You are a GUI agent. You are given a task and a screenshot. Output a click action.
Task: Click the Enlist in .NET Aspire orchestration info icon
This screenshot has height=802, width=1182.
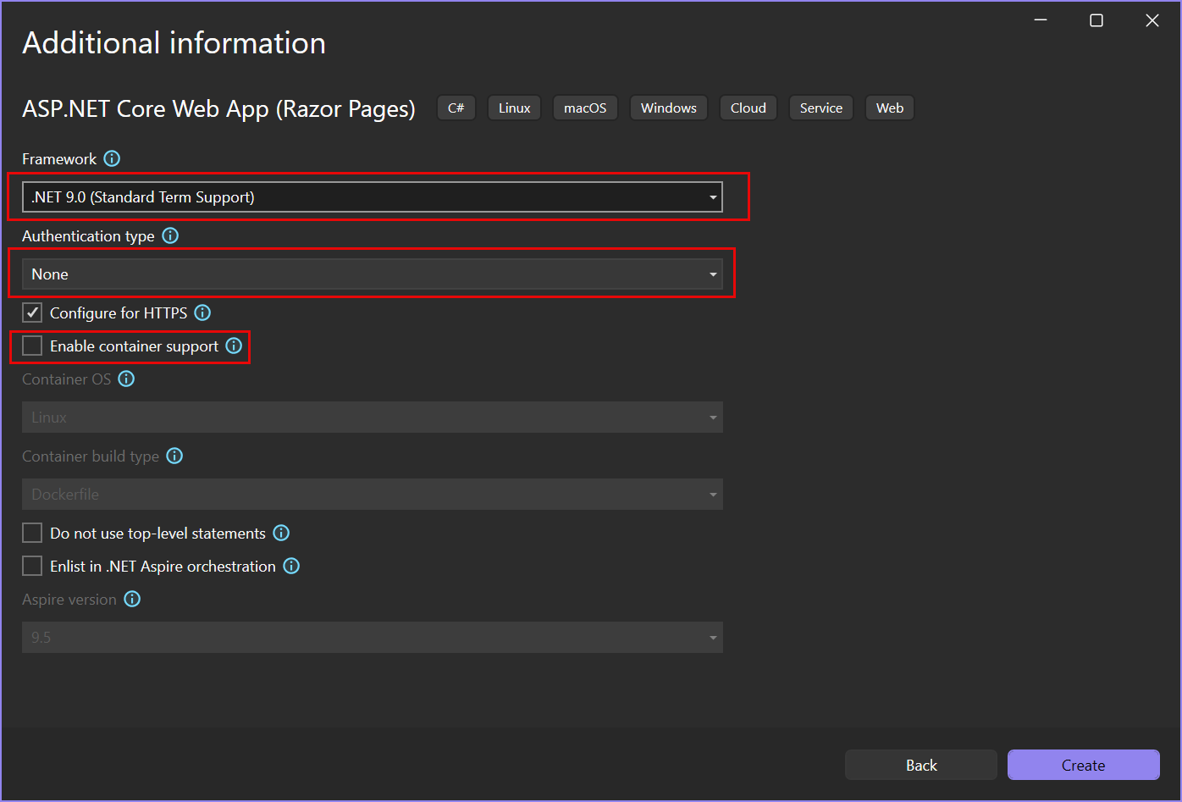tap(291, 566)
